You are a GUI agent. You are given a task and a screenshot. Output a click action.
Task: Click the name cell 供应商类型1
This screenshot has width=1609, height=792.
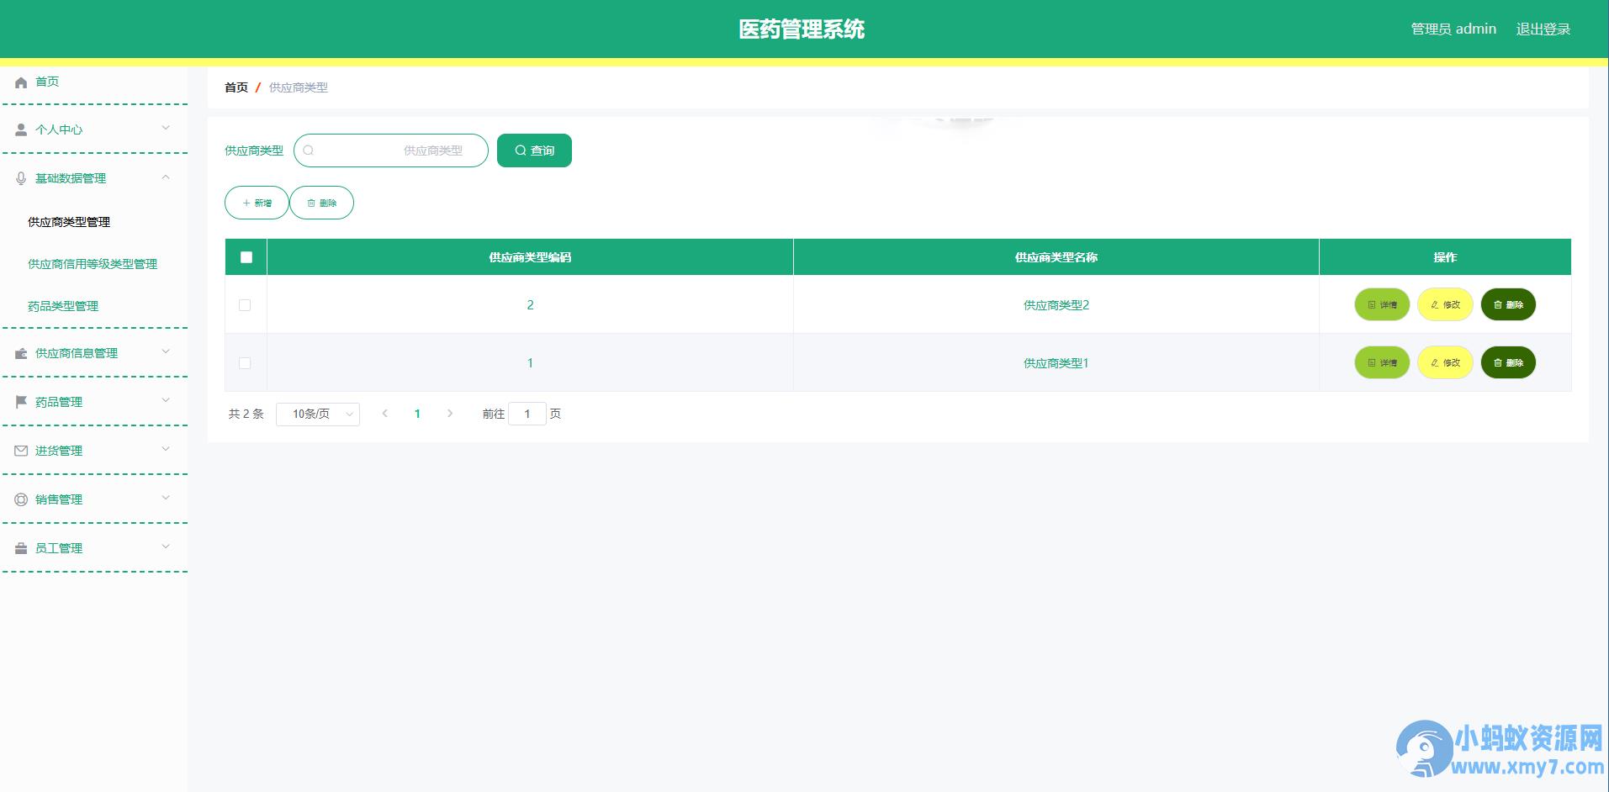click(1056, 363)
